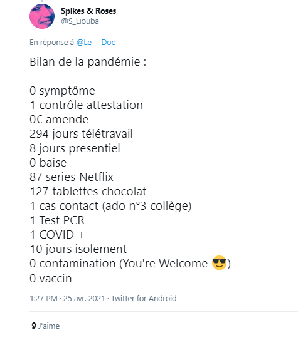Select the '0 vaccin' line
The height and width of the screenshot is (345, 298).
(51, 279)
